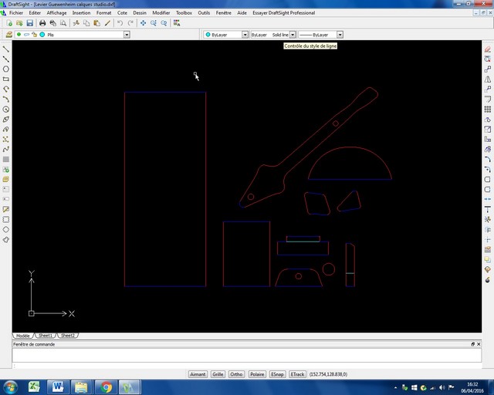The width and height of the screenshot is (494, 395).
Task: Click the Polaire status button
Action: coord(257,374)
